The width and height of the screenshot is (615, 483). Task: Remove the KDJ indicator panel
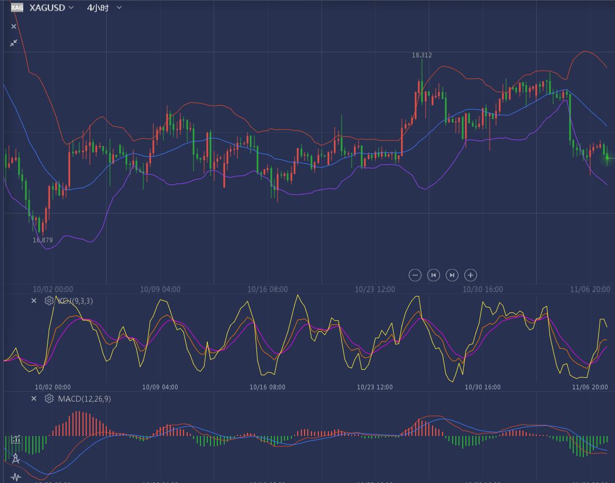34,301
